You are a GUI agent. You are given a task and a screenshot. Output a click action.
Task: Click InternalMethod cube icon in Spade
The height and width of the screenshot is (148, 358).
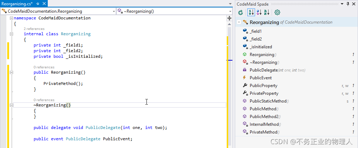click(245, 124)
